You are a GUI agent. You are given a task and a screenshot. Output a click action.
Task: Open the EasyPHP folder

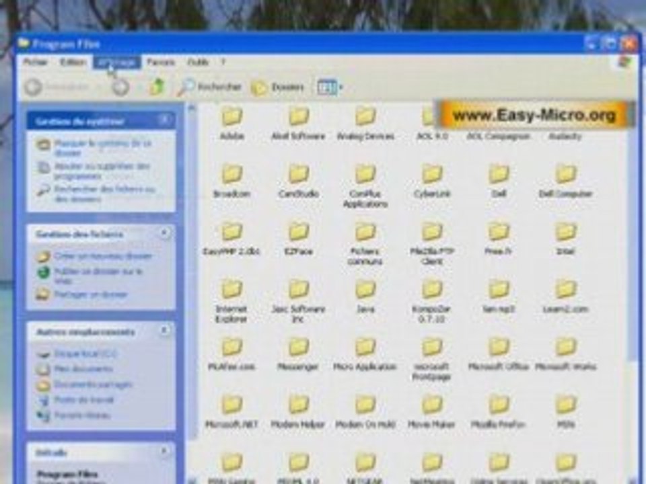(x=232, y=239)
